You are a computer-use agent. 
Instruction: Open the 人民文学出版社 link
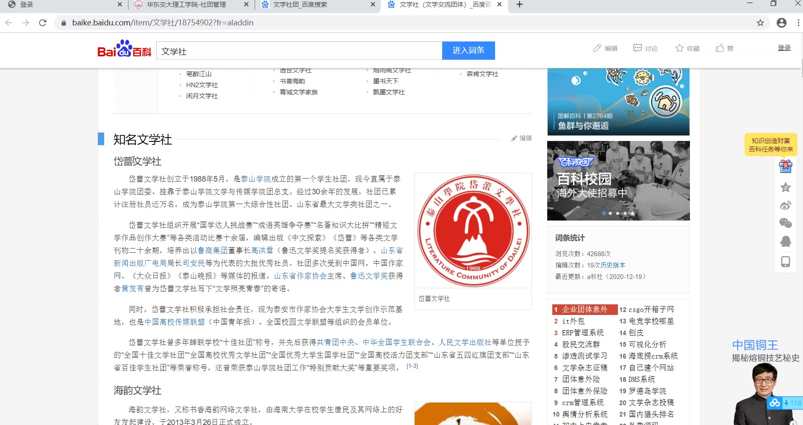(x=465, y=342)
